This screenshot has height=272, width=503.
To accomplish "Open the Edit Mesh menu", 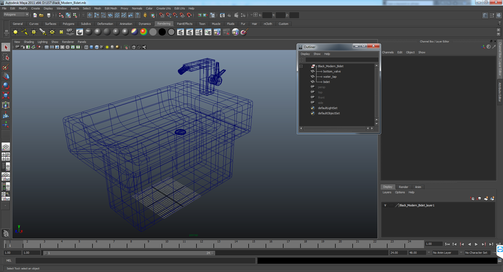I will pos(111,8).
